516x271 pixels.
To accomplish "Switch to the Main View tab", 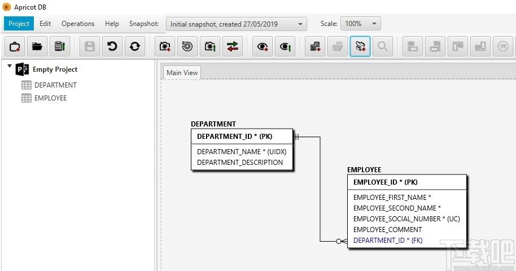I will [182, 72].
